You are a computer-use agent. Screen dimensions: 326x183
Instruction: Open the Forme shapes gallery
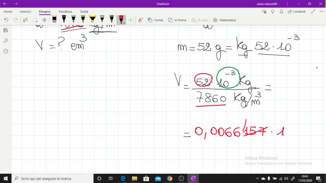coord(155,20)
